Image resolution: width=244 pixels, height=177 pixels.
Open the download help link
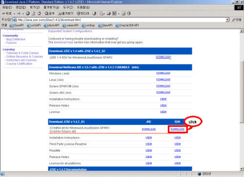point(63,42)
